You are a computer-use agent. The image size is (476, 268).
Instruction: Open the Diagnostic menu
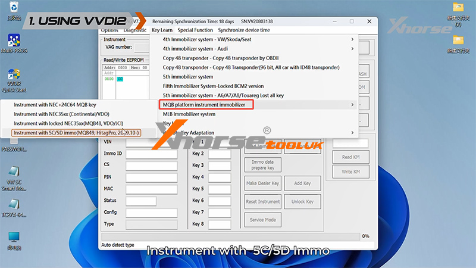(x=135, y=30)
